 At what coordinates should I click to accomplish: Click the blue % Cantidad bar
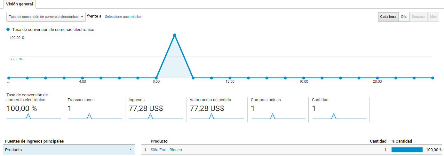point(407,150)
